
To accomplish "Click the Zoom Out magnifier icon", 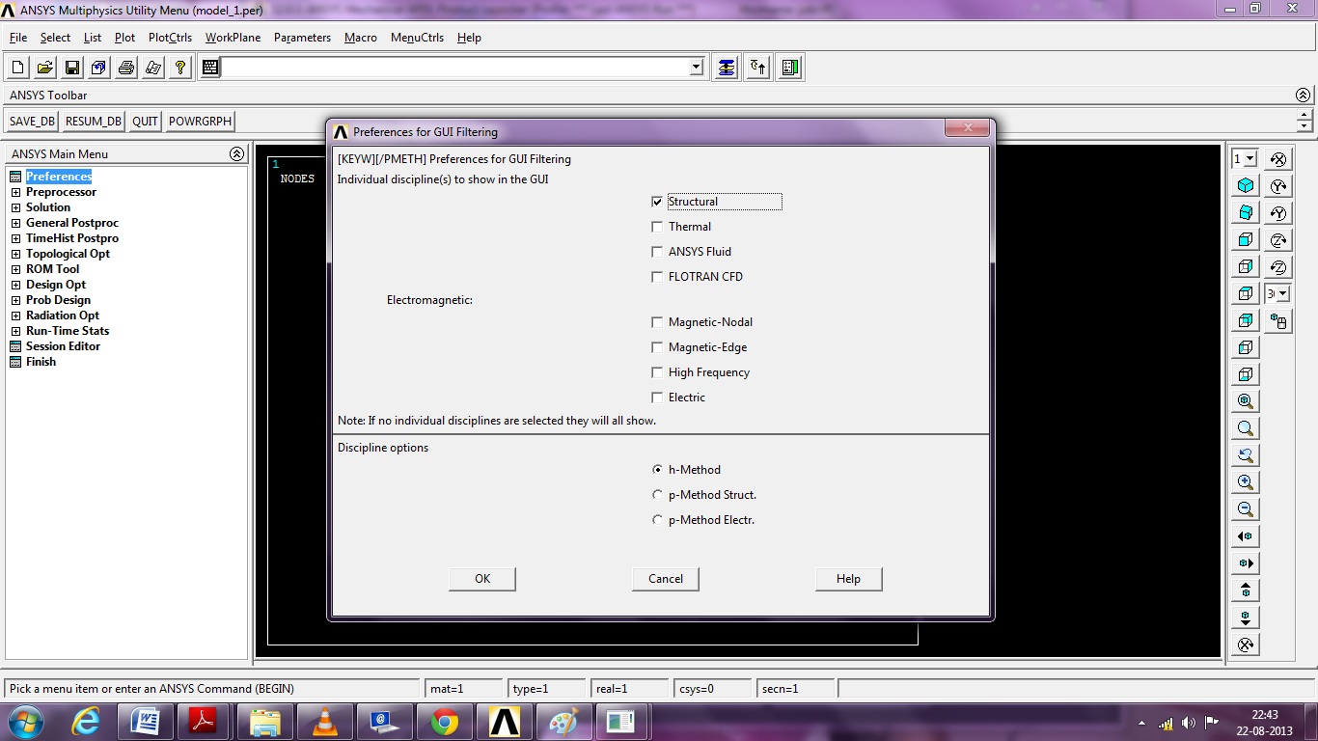I will pyautogui.click(x=1246, y=509).
